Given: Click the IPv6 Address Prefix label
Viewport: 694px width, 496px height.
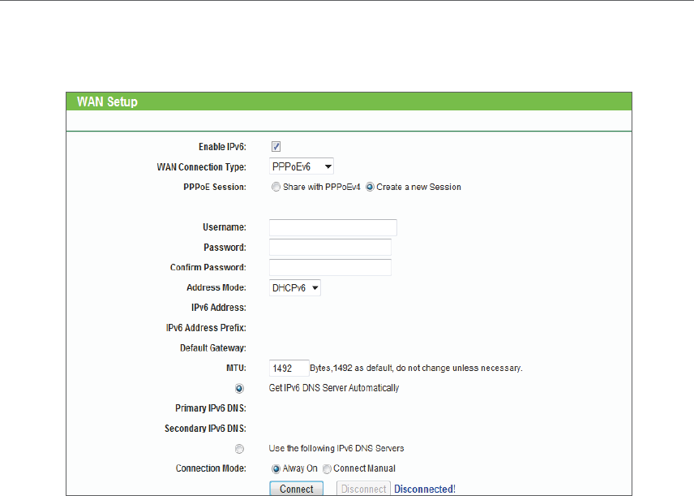Looking at the screenshot, I should tap(206, 328).
